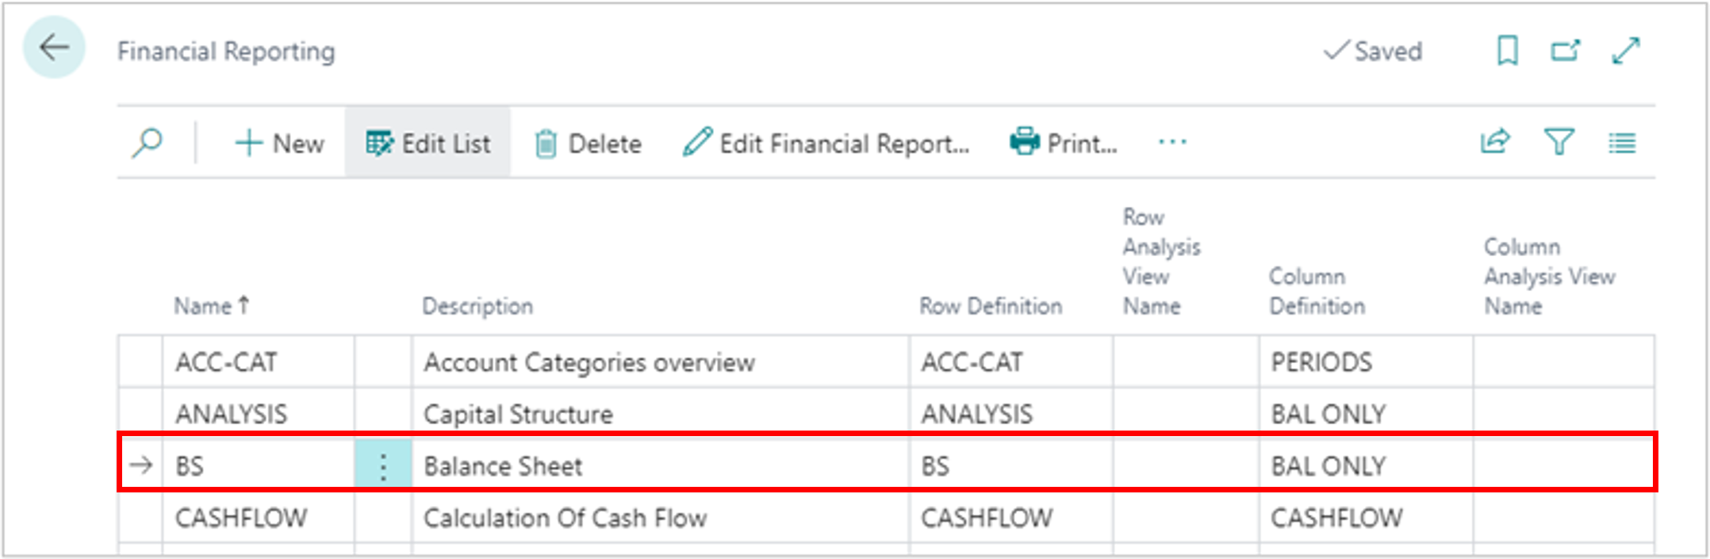The width and height of the screenshot is (1710, 559).
Task: Open the Print action
Action: [1064, 144]
